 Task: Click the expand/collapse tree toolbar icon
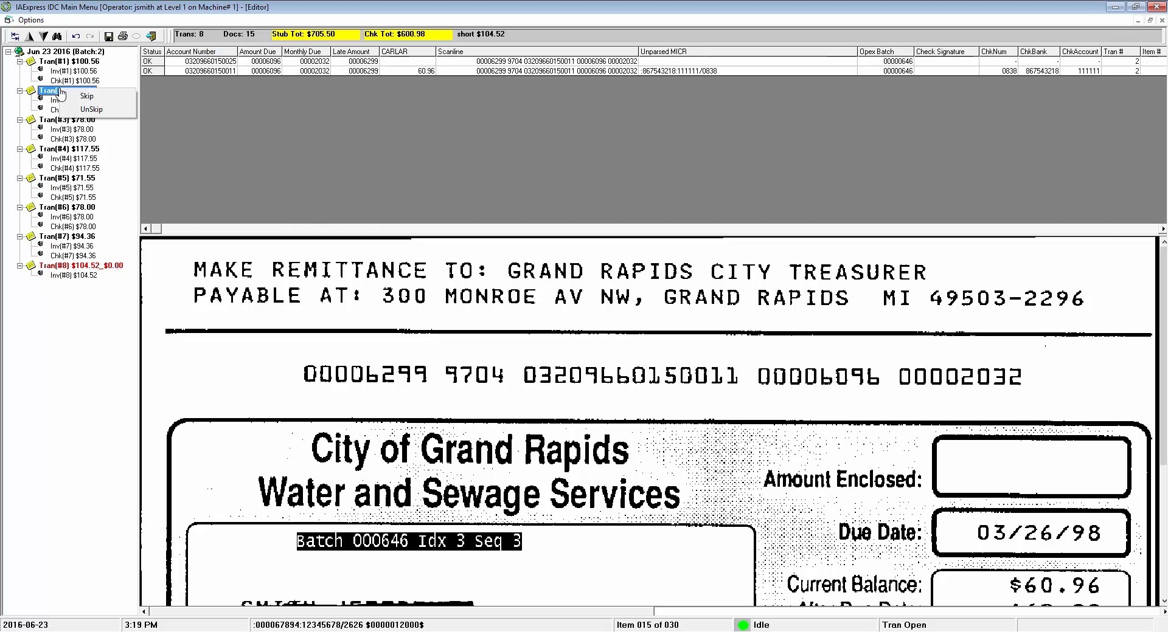[15, 36]
